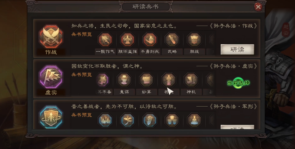Select the 神机 skill icon
This screenshot has width=295, height=149.
tap(191, 80)
